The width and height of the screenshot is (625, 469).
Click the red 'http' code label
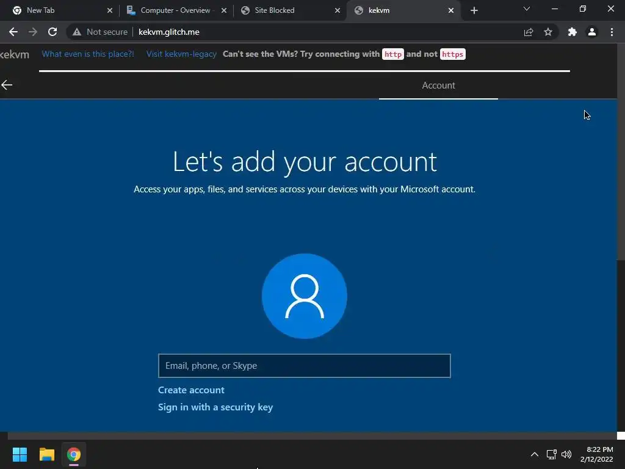pos(392,54)
